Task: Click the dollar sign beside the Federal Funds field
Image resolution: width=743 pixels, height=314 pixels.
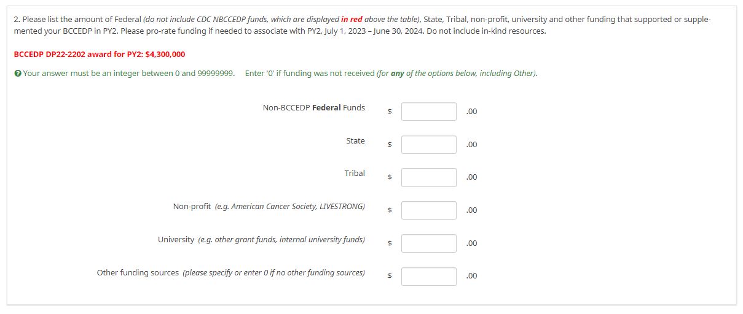Action: pyautogui.click(x=390, y=112)
